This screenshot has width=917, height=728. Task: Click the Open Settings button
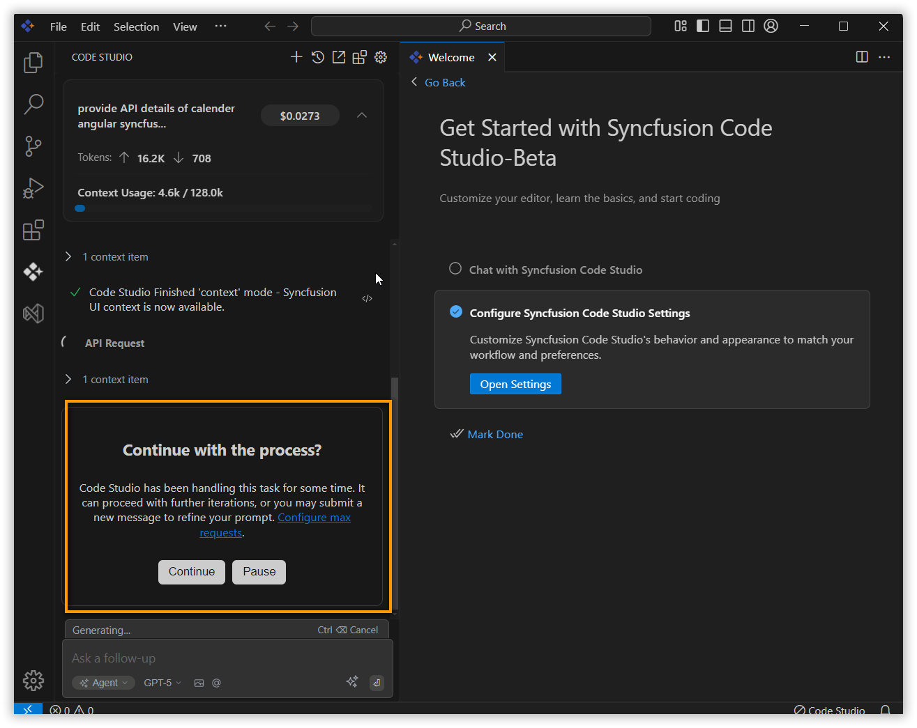coord(515,384)
